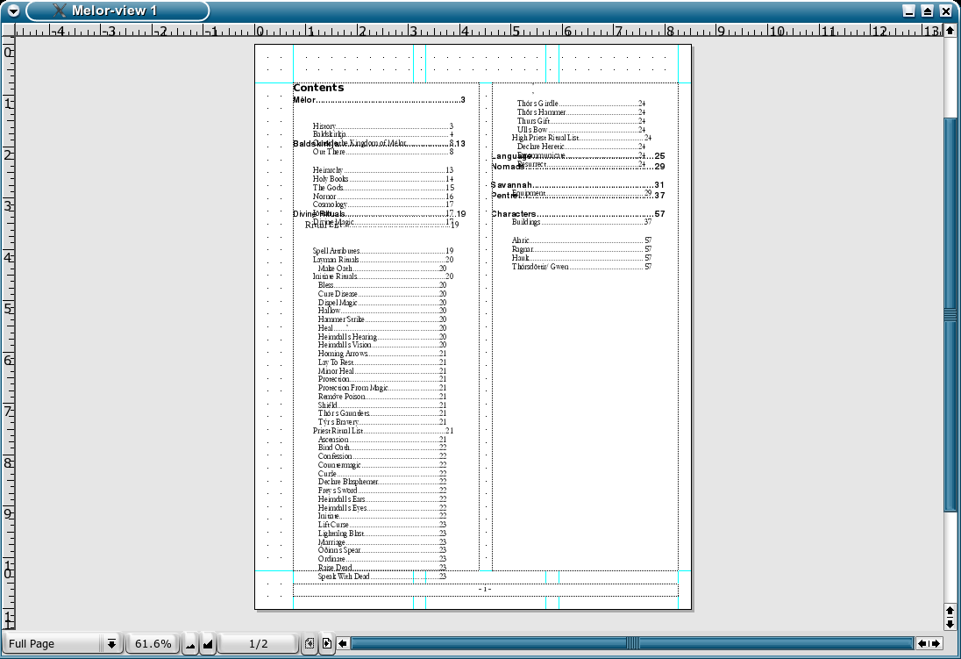Image resolution: width=961 pixels, height=659 pixels.
Task: Click the Full Page zoom preset field
Action: click(51, 644)
